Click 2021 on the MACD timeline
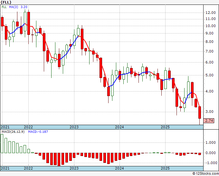 tap(5, 168)
